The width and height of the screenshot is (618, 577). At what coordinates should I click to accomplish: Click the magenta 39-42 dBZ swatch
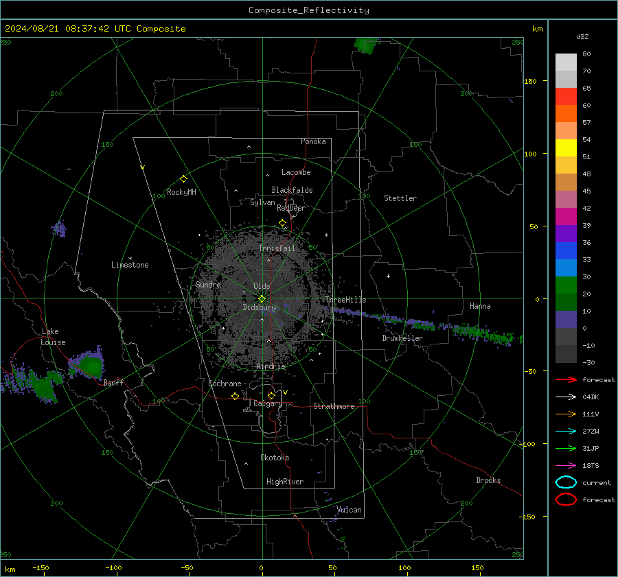tap(566, 217)
